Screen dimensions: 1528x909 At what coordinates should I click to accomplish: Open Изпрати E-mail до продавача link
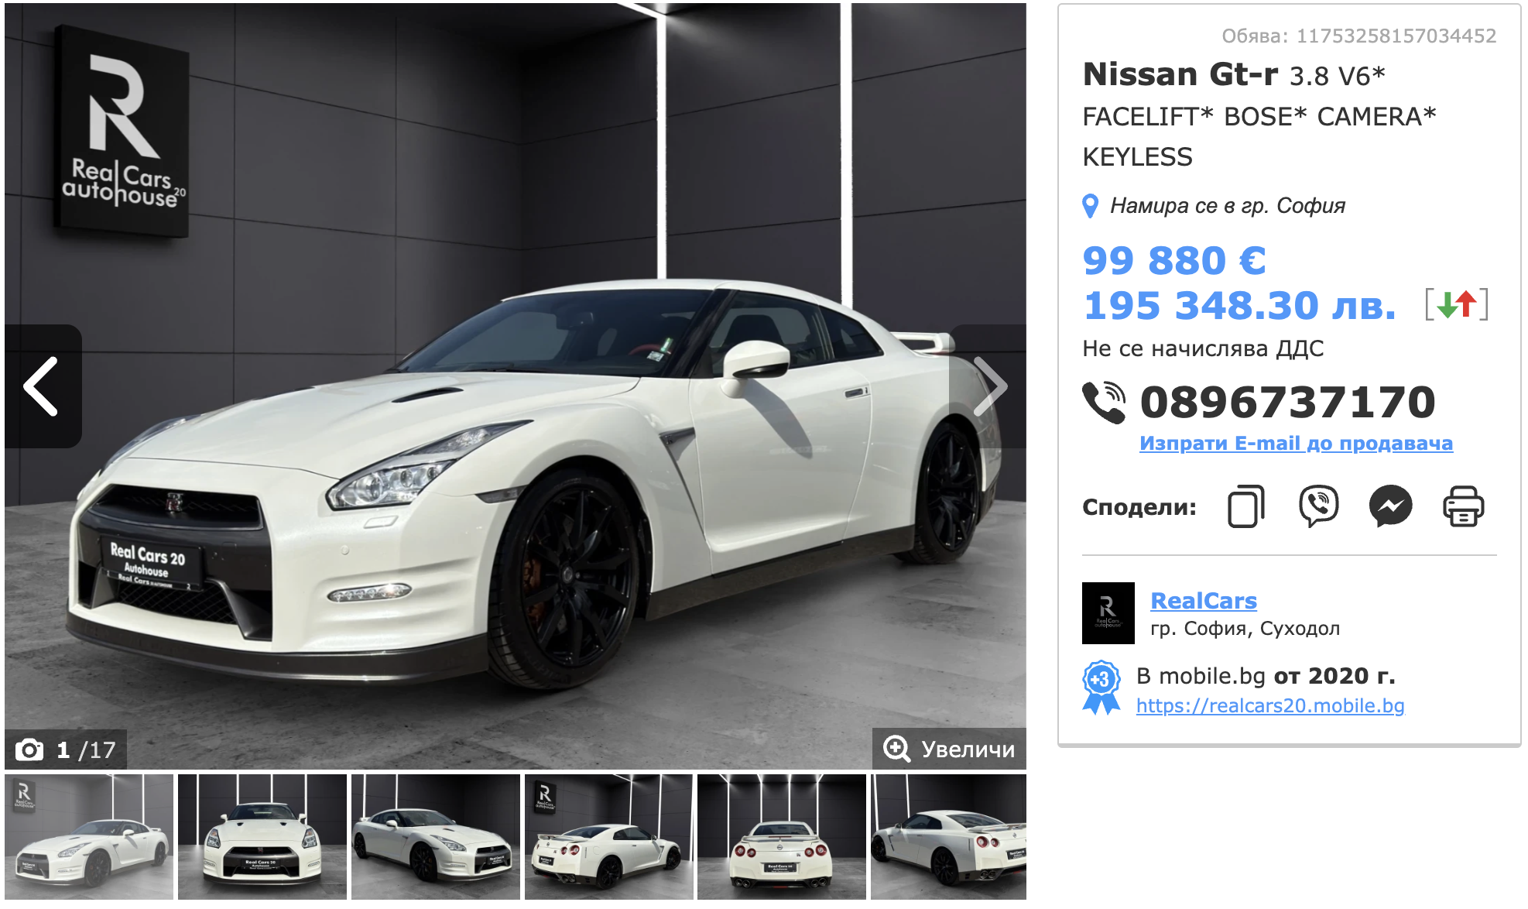pos(1296,443)
